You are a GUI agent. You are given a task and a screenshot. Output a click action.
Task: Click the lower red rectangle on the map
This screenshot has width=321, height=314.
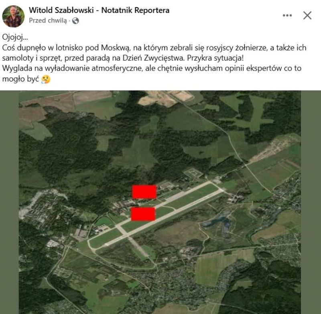[x=143, y=214]
